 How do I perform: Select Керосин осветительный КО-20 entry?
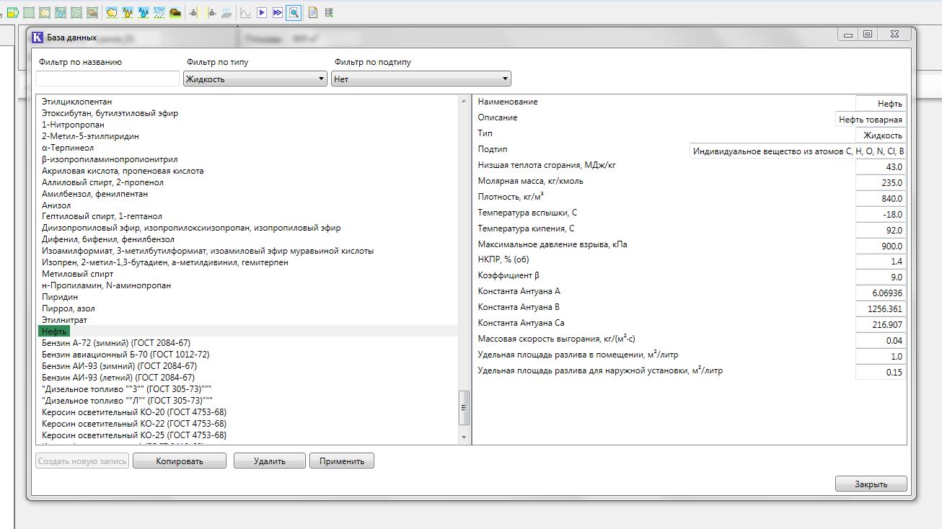click(134, 412)
